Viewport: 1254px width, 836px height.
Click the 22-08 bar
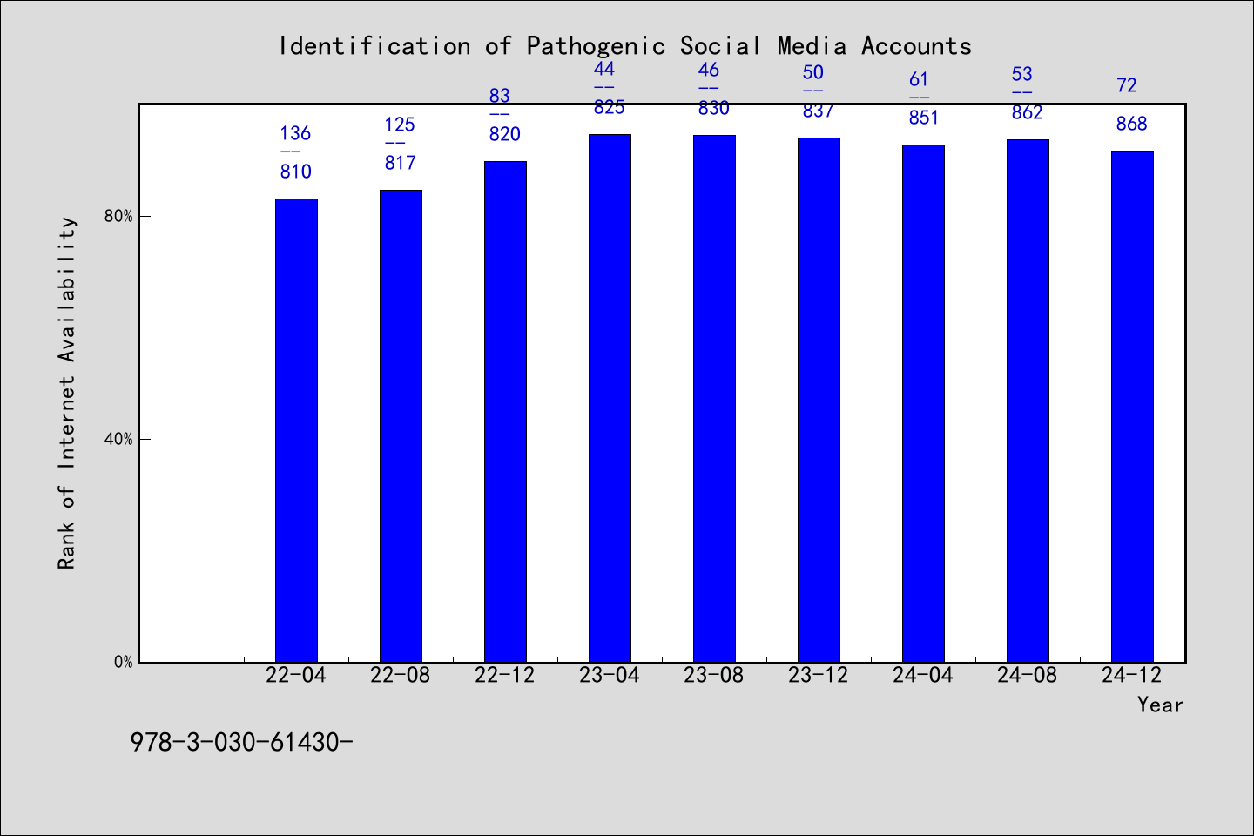tap(401, 426)
